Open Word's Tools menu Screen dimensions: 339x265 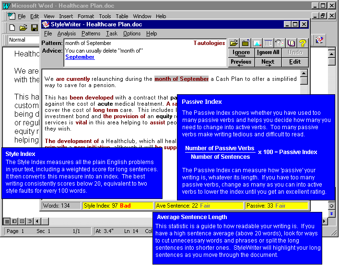(x=105, y=16)
